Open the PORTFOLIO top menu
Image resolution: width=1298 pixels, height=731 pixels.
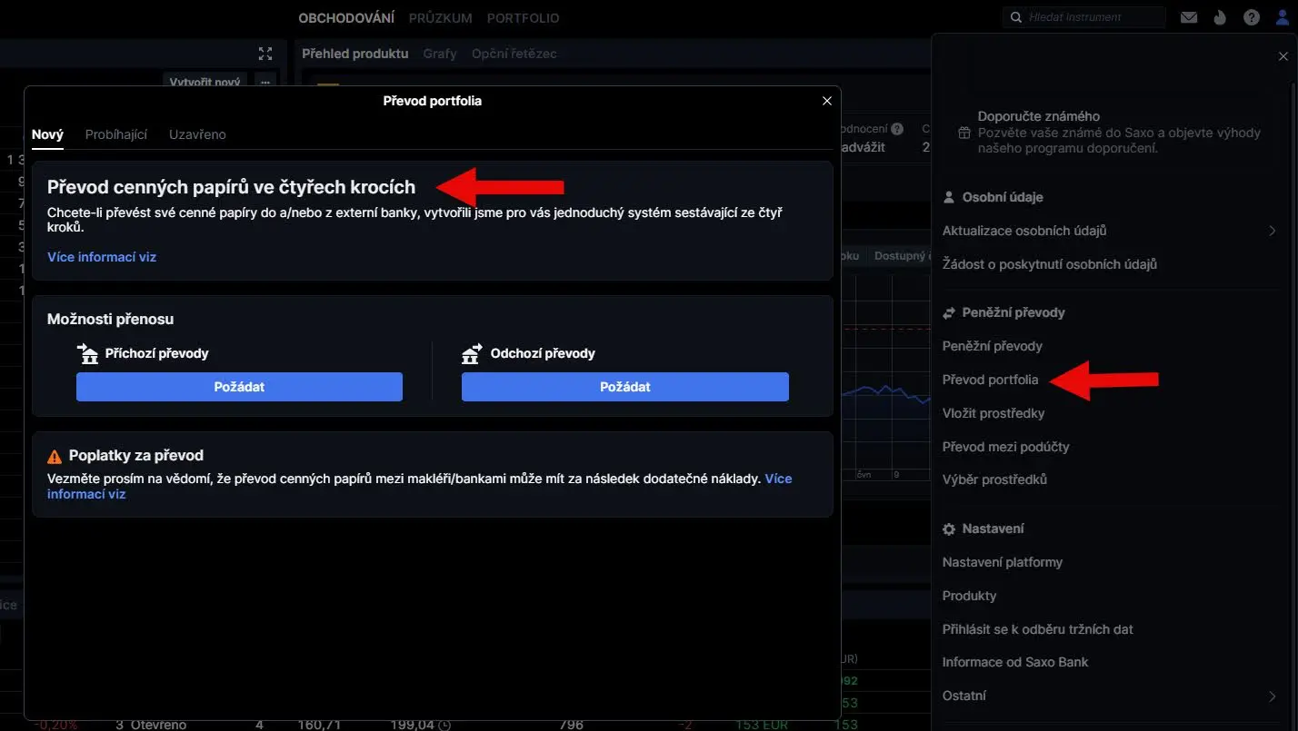click(x=523, y=18)
